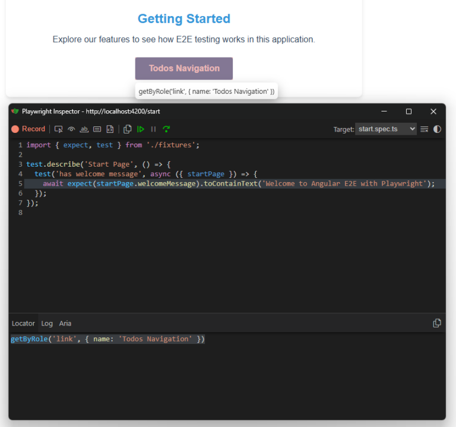This screenshot has height=427, width=456.
Task: Click the Todos Navigation link button
Action: pyautogui.click(x=184, y=69)
